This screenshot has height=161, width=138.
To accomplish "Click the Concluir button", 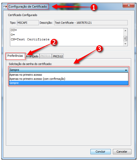I will pyautogui.click(x=100, y=152).
